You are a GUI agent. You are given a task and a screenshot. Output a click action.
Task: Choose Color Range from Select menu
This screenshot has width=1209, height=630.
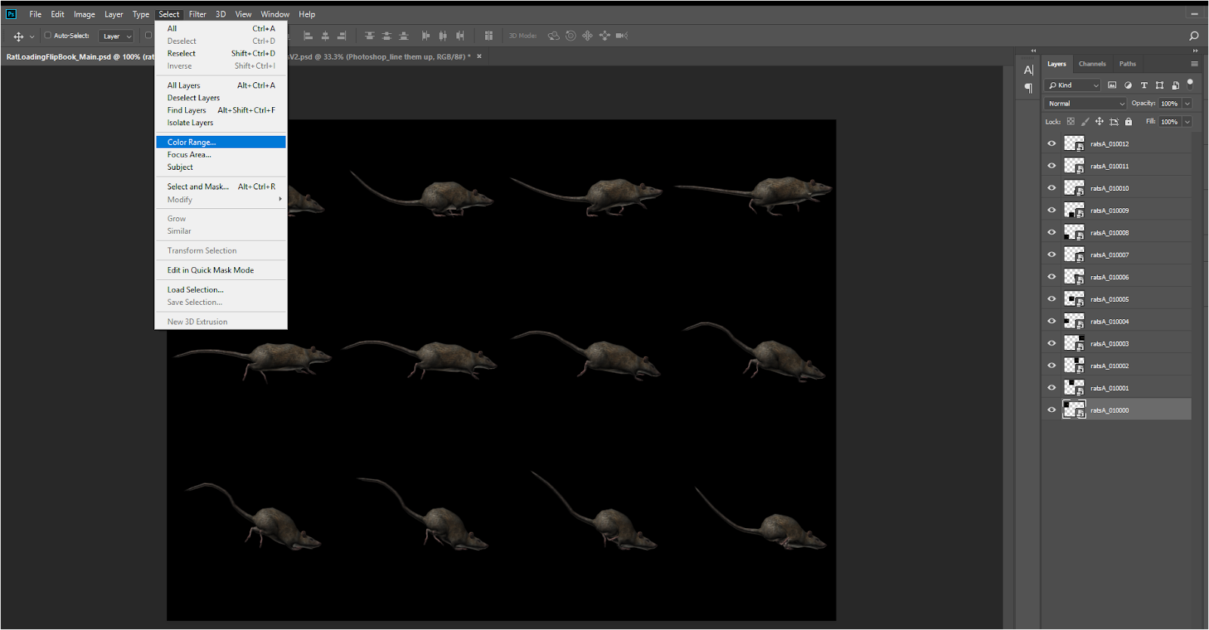(191, 142)
